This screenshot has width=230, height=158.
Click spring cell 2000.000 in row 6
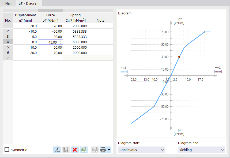(76, 53)
